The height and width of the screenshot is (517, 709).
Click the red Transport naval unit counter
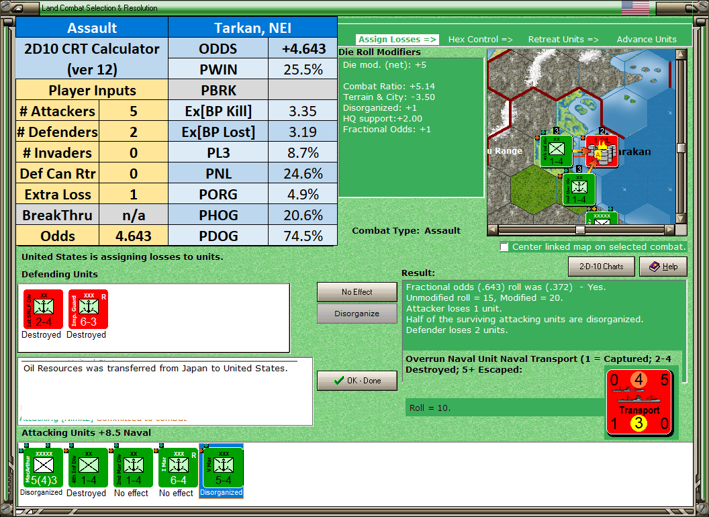coord(639,402)
